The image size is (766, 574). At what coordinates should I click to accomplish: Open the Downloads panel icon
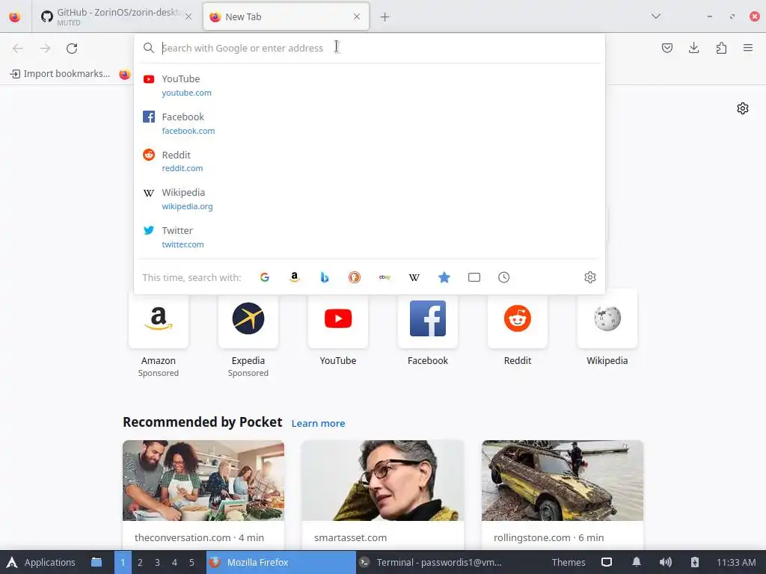point(693,48)
